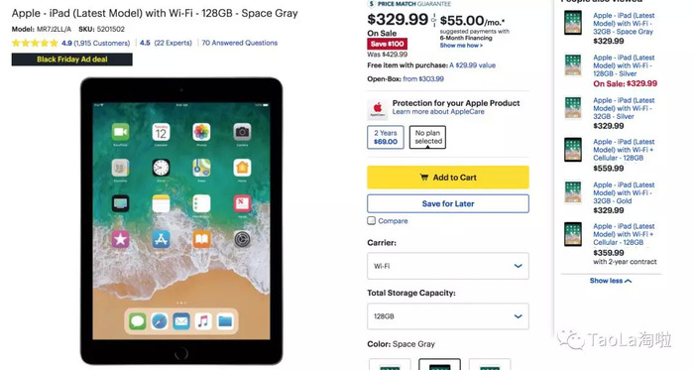Click the cart icon in Add to Cart
Image resolution: width=694 pixels, height=370 pixels.
click(x=424, y=178)
